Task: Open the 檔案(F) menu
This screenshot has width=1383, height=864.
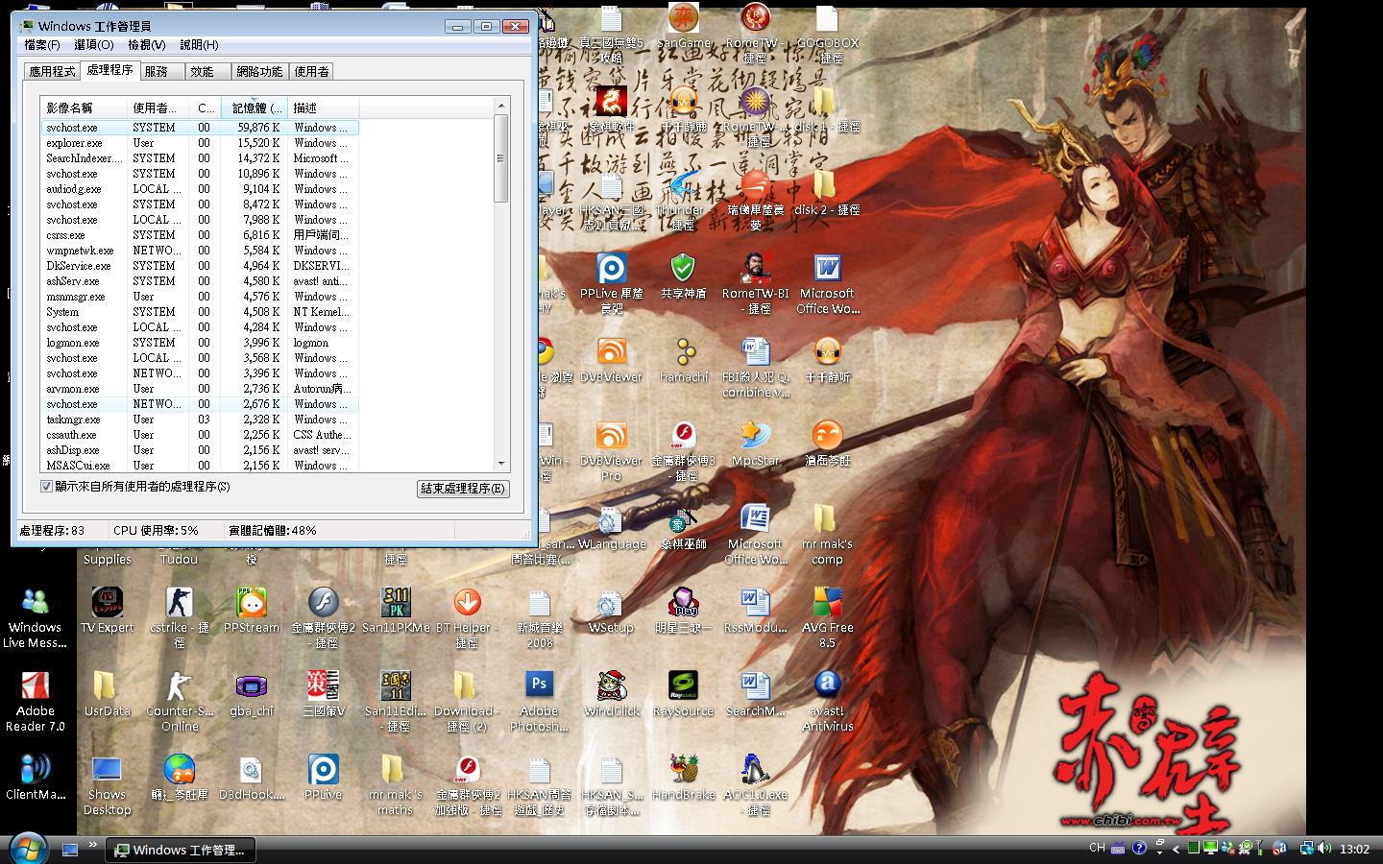Action: (42, 44)
